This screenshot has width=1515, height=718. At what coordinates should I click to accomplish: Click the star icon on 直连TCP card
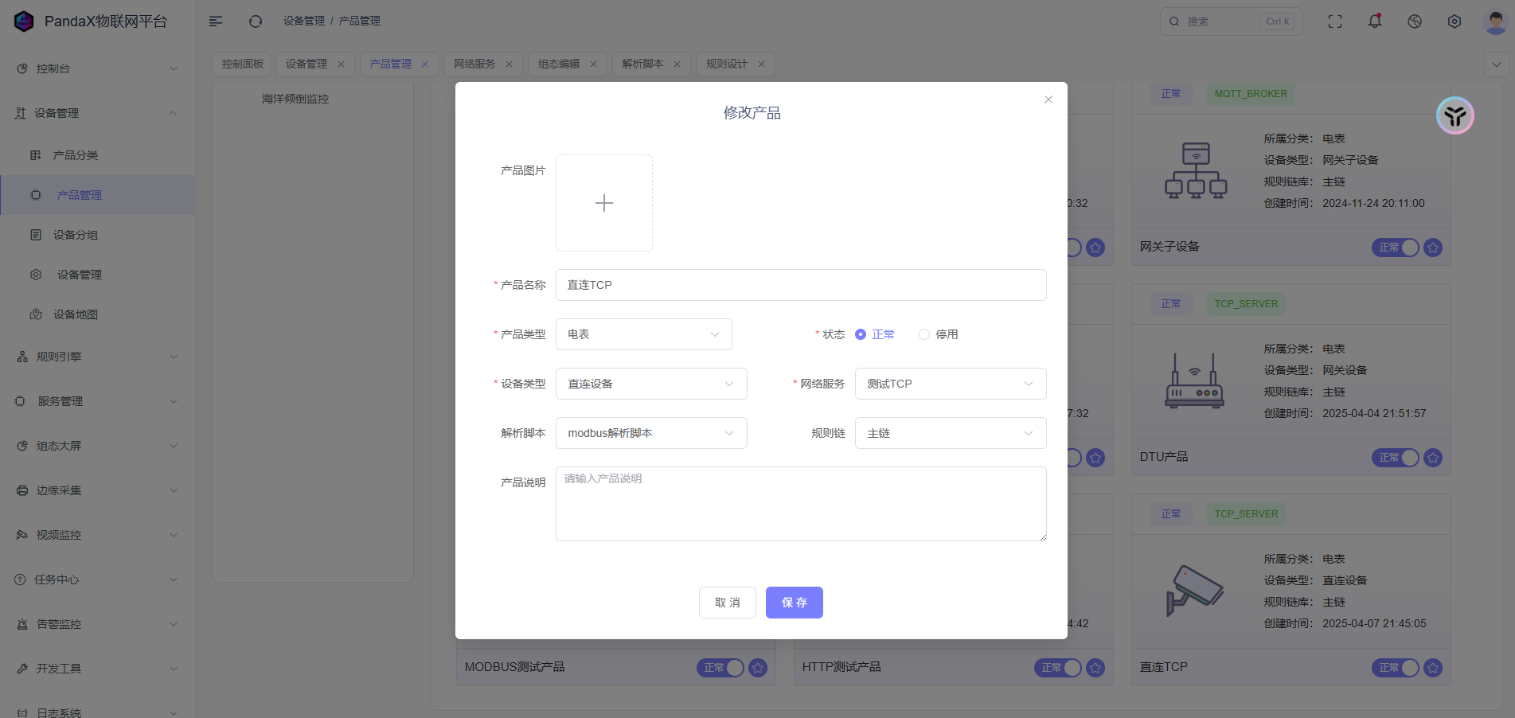(1433, 668)
